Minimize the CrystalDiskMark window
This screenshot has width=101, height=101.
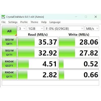[x=76, y=17]
